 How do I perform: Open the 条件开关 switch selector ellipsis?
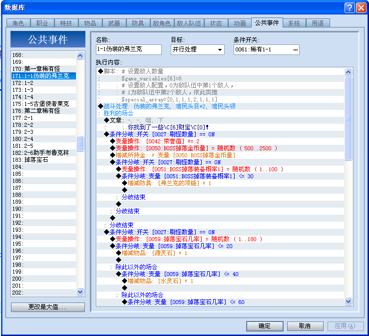295,49
